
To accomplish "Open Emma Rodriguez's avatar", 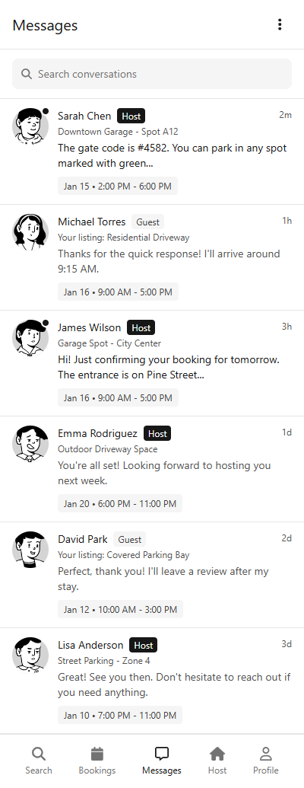I will tap(30, 444).
